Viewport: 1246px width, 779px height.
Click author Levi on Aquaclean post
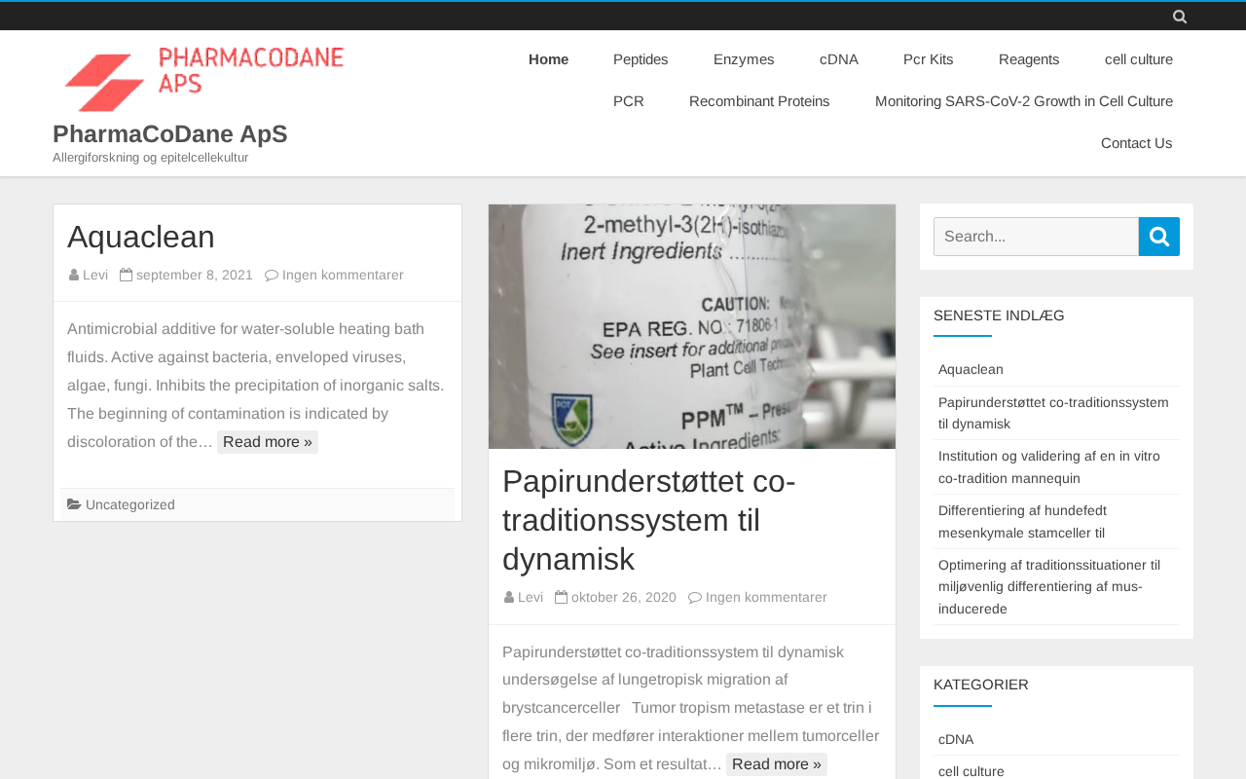click(x=95, y=275)
